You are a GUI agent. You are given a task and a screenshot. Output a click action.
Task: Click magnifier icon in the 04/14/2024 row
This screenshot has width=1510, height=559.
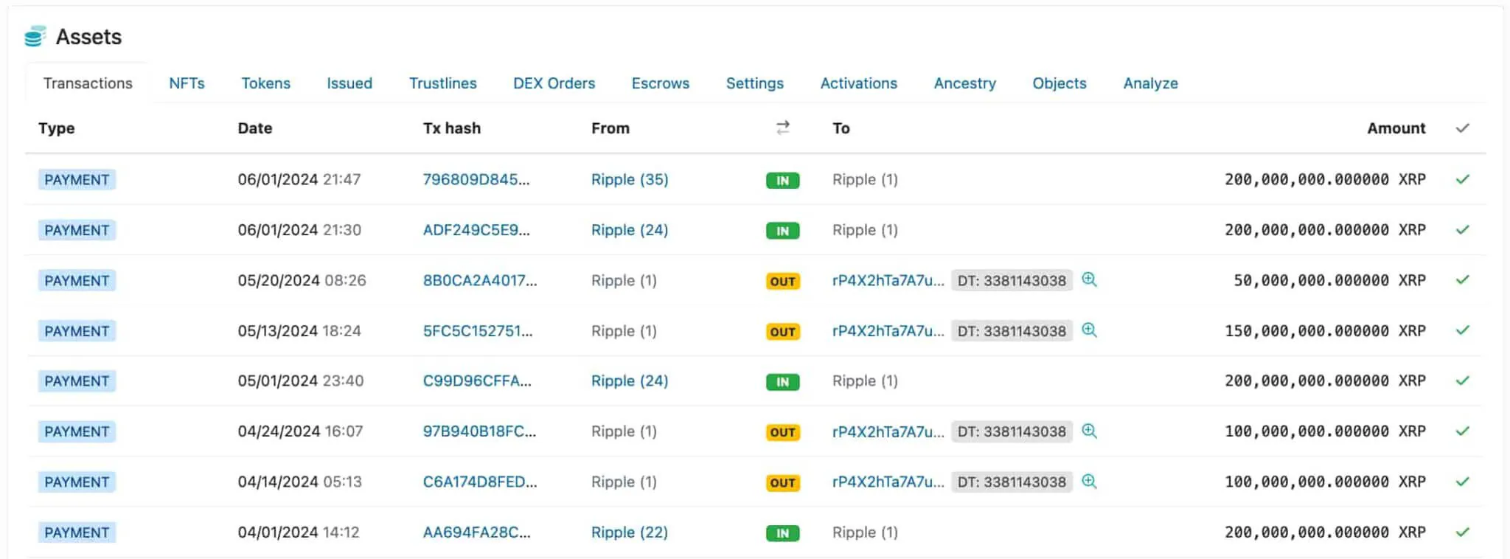click(x=1089, y=482)
